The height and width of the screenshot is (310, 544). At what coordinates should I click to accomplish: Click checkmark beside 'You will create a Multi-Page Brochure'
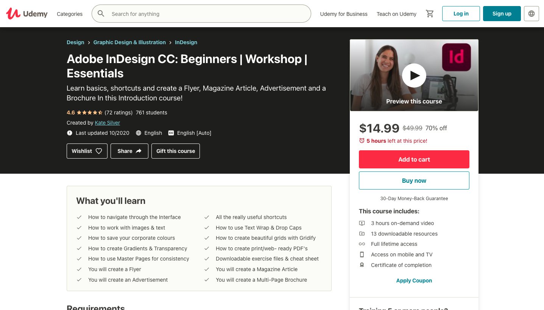(207, 280)
